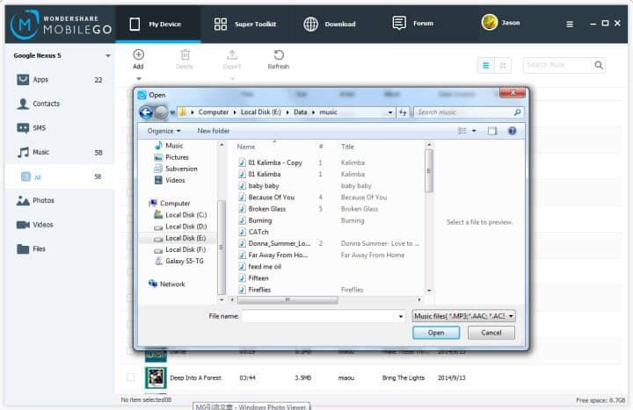Switch to the Download tab

[330, 25]
